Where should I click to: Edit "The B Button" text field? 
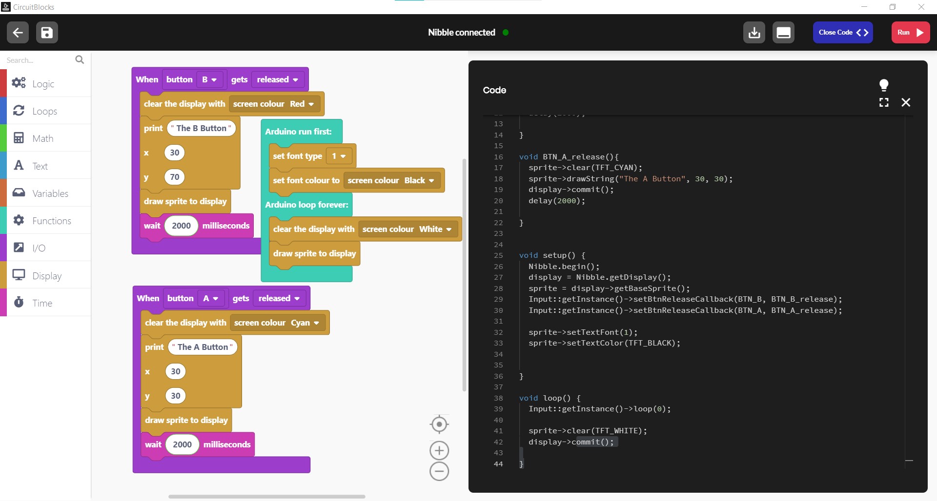click(x=202, y=128)
